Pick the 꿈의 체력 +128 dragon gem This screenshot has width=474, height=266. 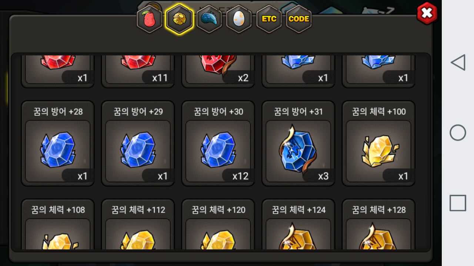click(x=378, y=224)
